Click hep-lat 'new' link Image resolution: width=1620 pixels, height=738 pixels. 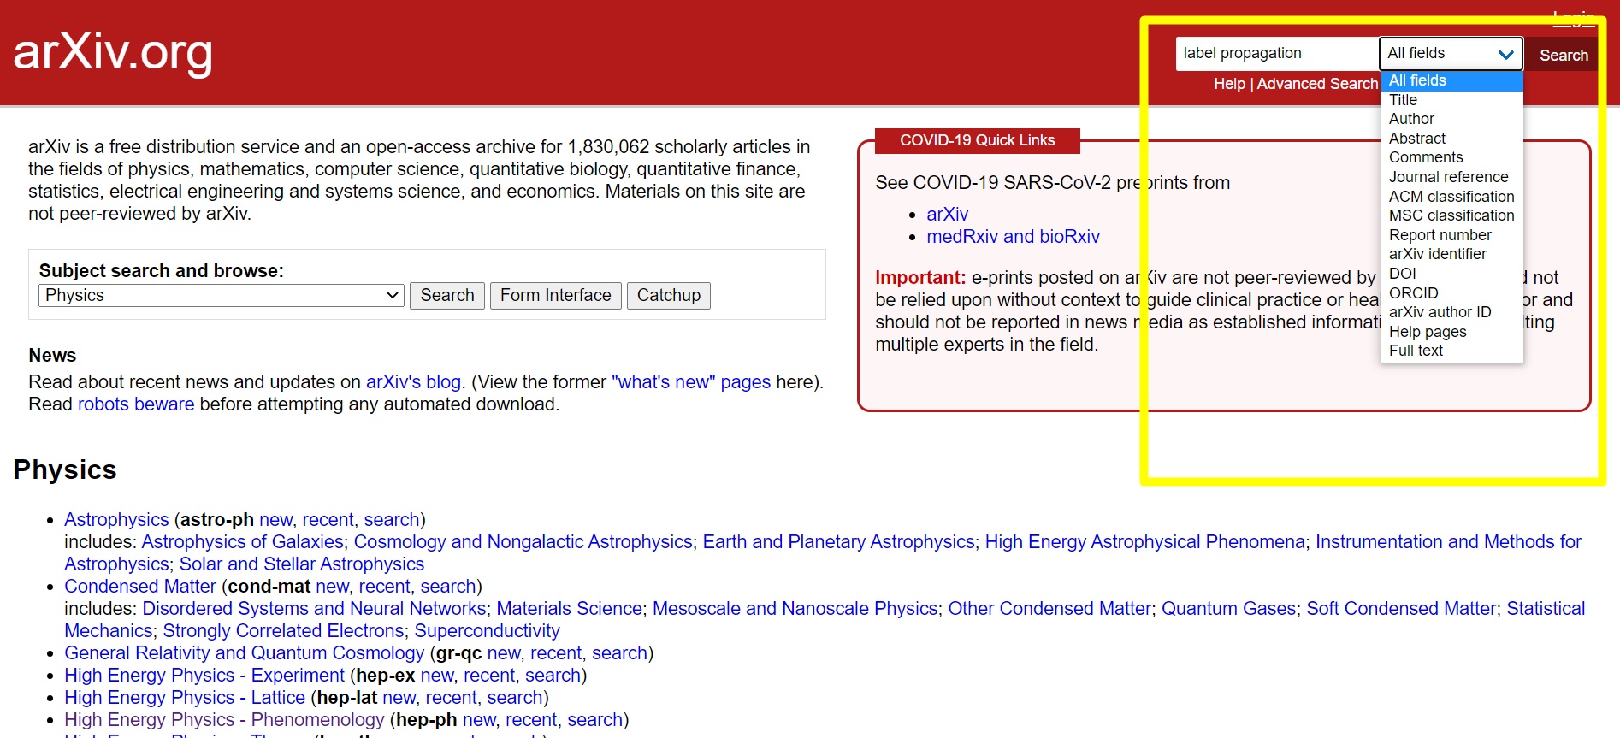pyautogui.click(x=399, y=698)
